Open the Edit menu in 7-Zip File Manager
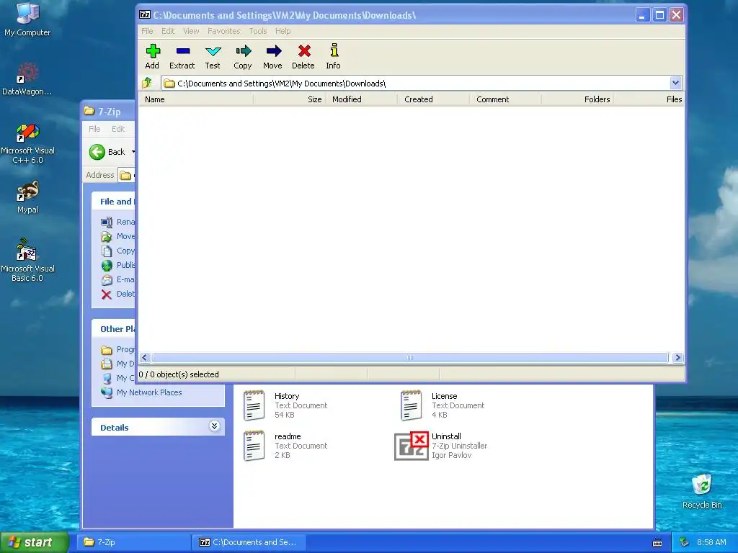The height and width of the screenshot is (553, 738). [x=168, y=31]
